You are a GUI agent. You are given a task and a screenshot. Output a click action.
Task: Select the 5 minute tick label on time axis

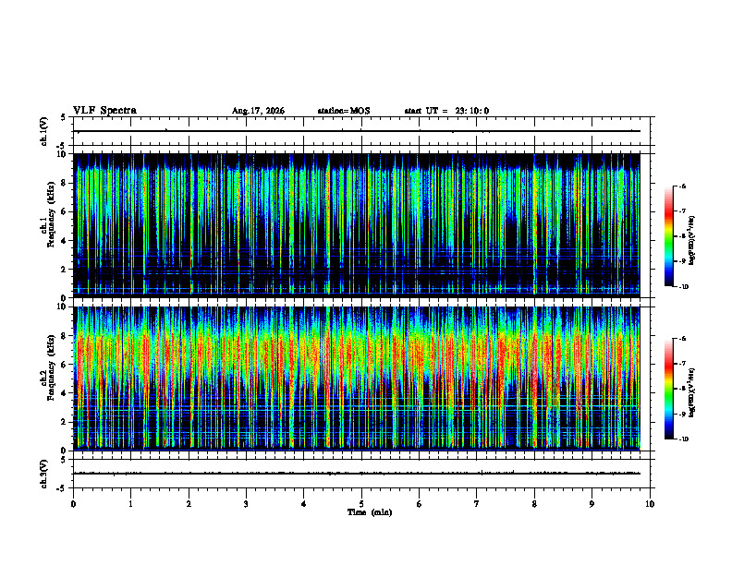pyautogui.click(x=361, y=504)
